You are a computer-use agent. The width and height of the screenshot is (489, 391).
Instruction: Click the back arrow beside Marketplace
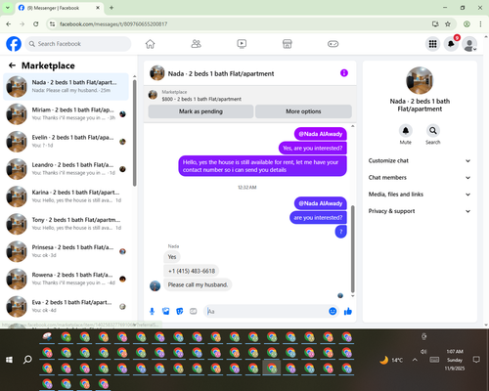coord(12,65)
